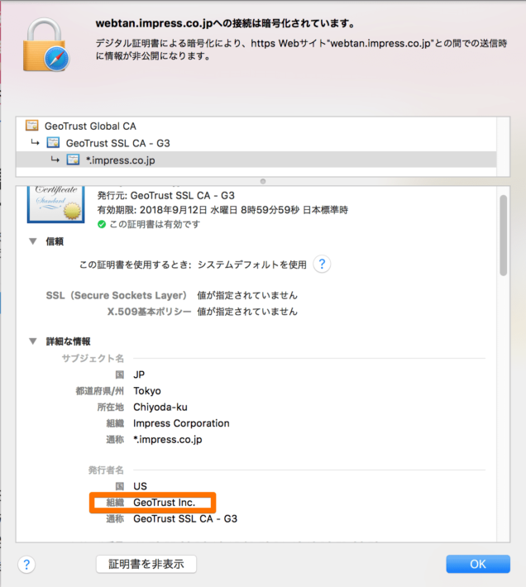
Task: Click the GeoTrust Inc. organization value
Action: (x=165, y=503)
